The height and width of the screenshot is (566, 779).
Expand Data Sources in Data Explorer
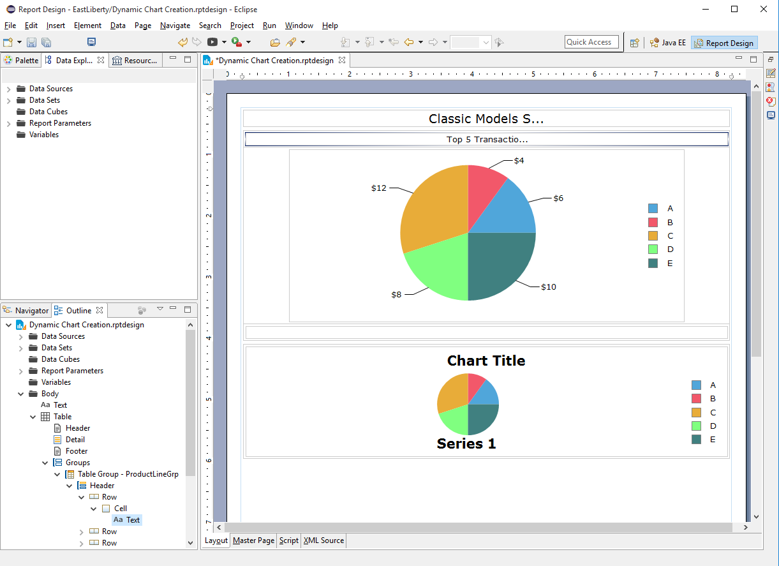pyautogui.click(x=8, y=89)
